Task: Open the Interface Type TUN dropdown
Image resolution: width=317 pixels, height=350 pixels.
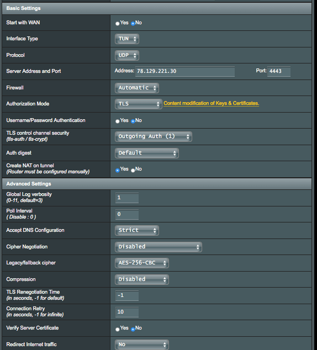Action: point(127,39)
